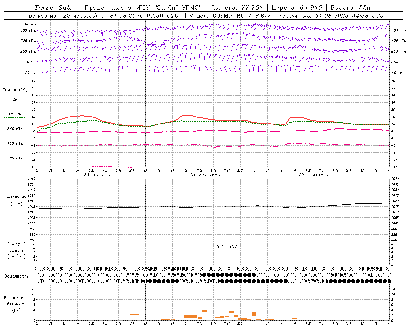
Task: Click the Долгота: 77.751 header field
Action: pos(237,8)
